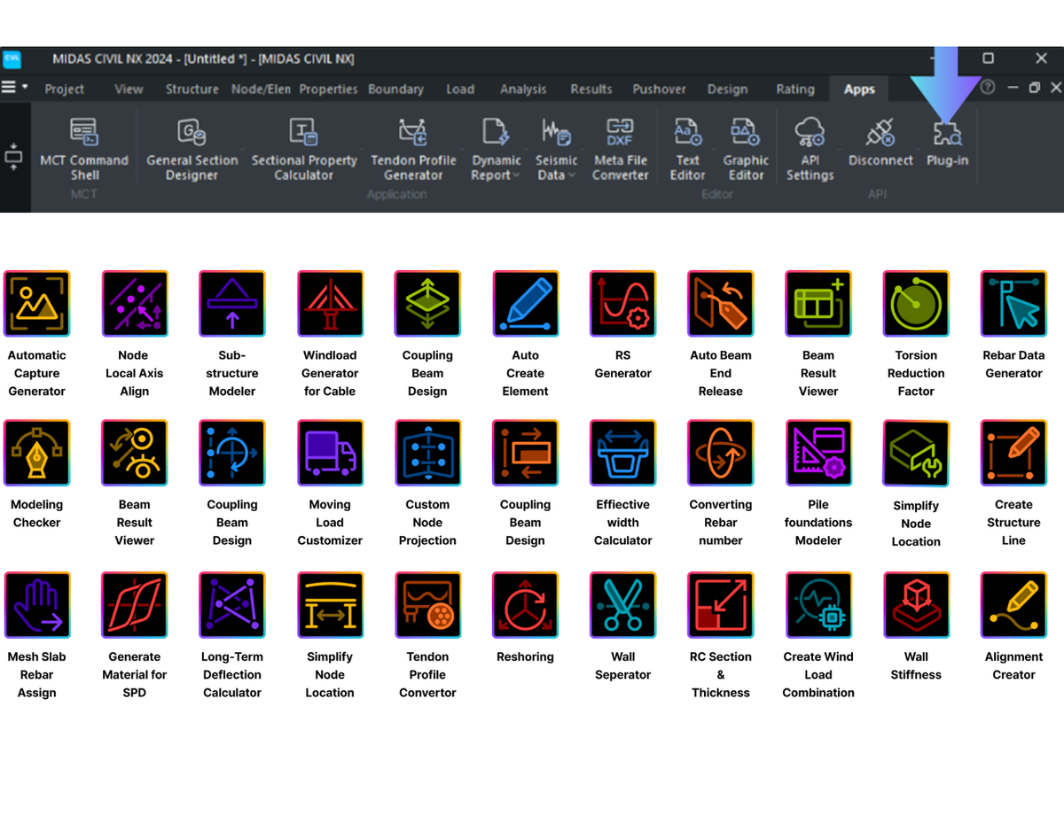Open Windload Generator for Cable plug-in
Viewport: 1064px width, 831px height.
click(x=330, y=304)
